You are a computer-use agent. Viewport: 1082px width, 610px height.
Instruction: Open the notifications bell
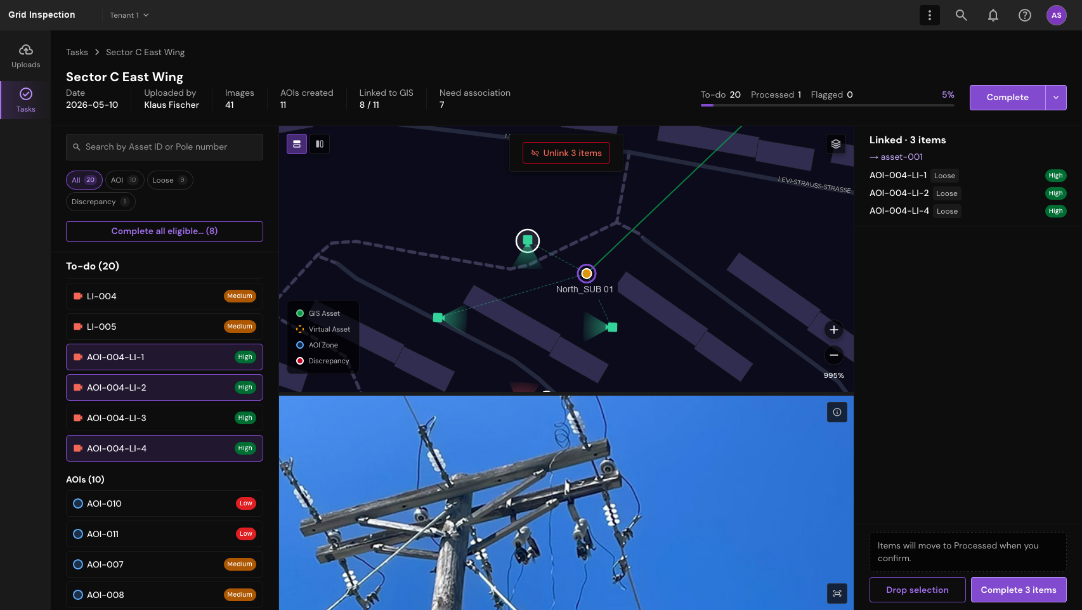point(993,15)
